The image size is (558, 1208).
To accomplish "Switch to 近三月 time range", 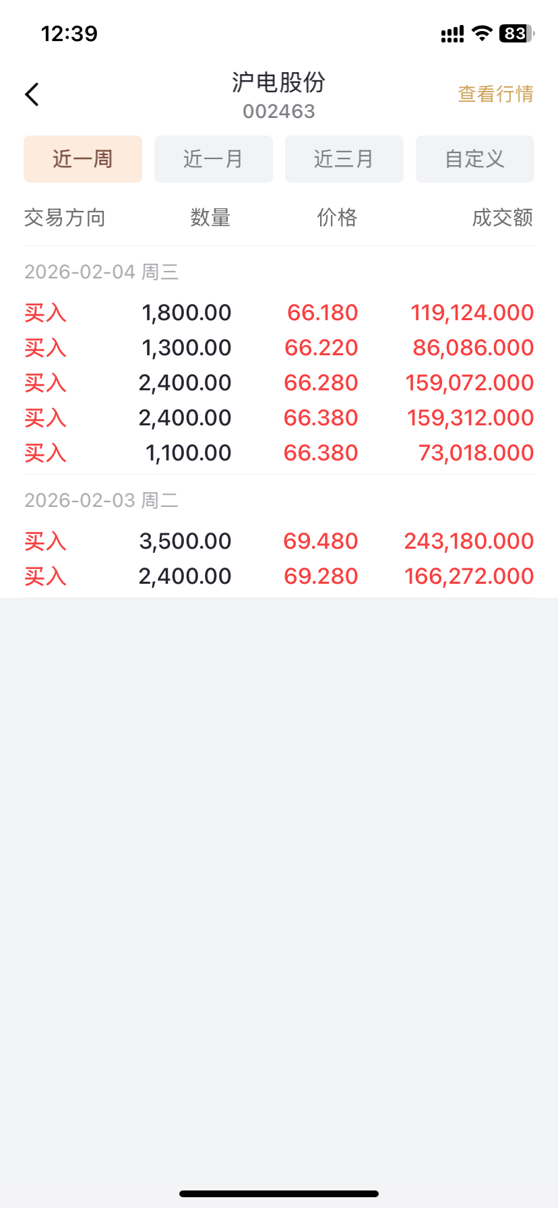I will tap(344, 159).
